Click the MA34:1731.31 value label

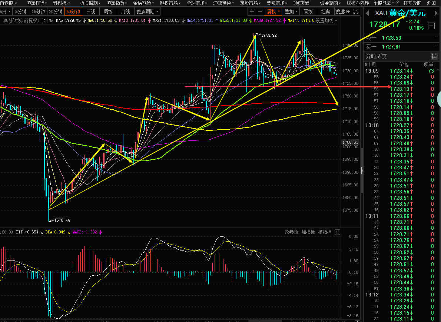pyautogui.click(x=200, y=20)
